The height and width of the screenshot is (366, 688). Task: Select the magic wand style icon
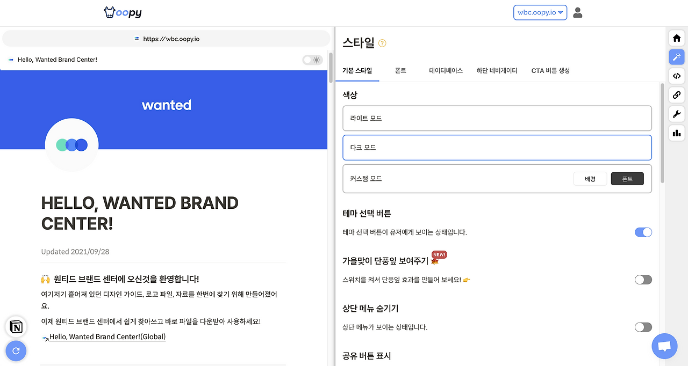677,57
